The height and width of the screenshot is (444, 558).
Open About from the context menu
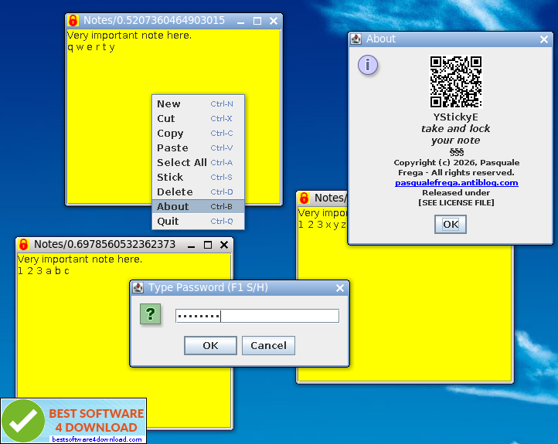(198, 206)
